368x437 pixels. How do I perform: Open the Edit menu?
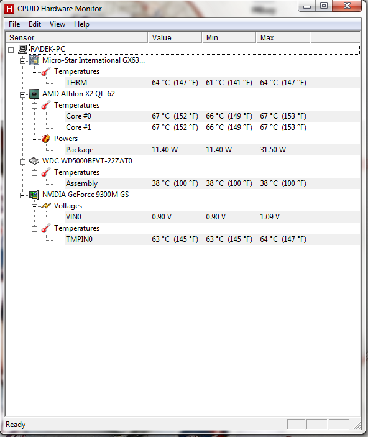[x=35, y=24]
